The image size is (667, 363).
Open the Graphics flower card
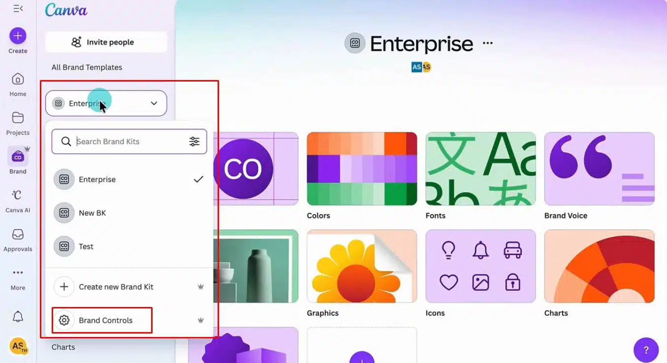[x=362, y=266]
